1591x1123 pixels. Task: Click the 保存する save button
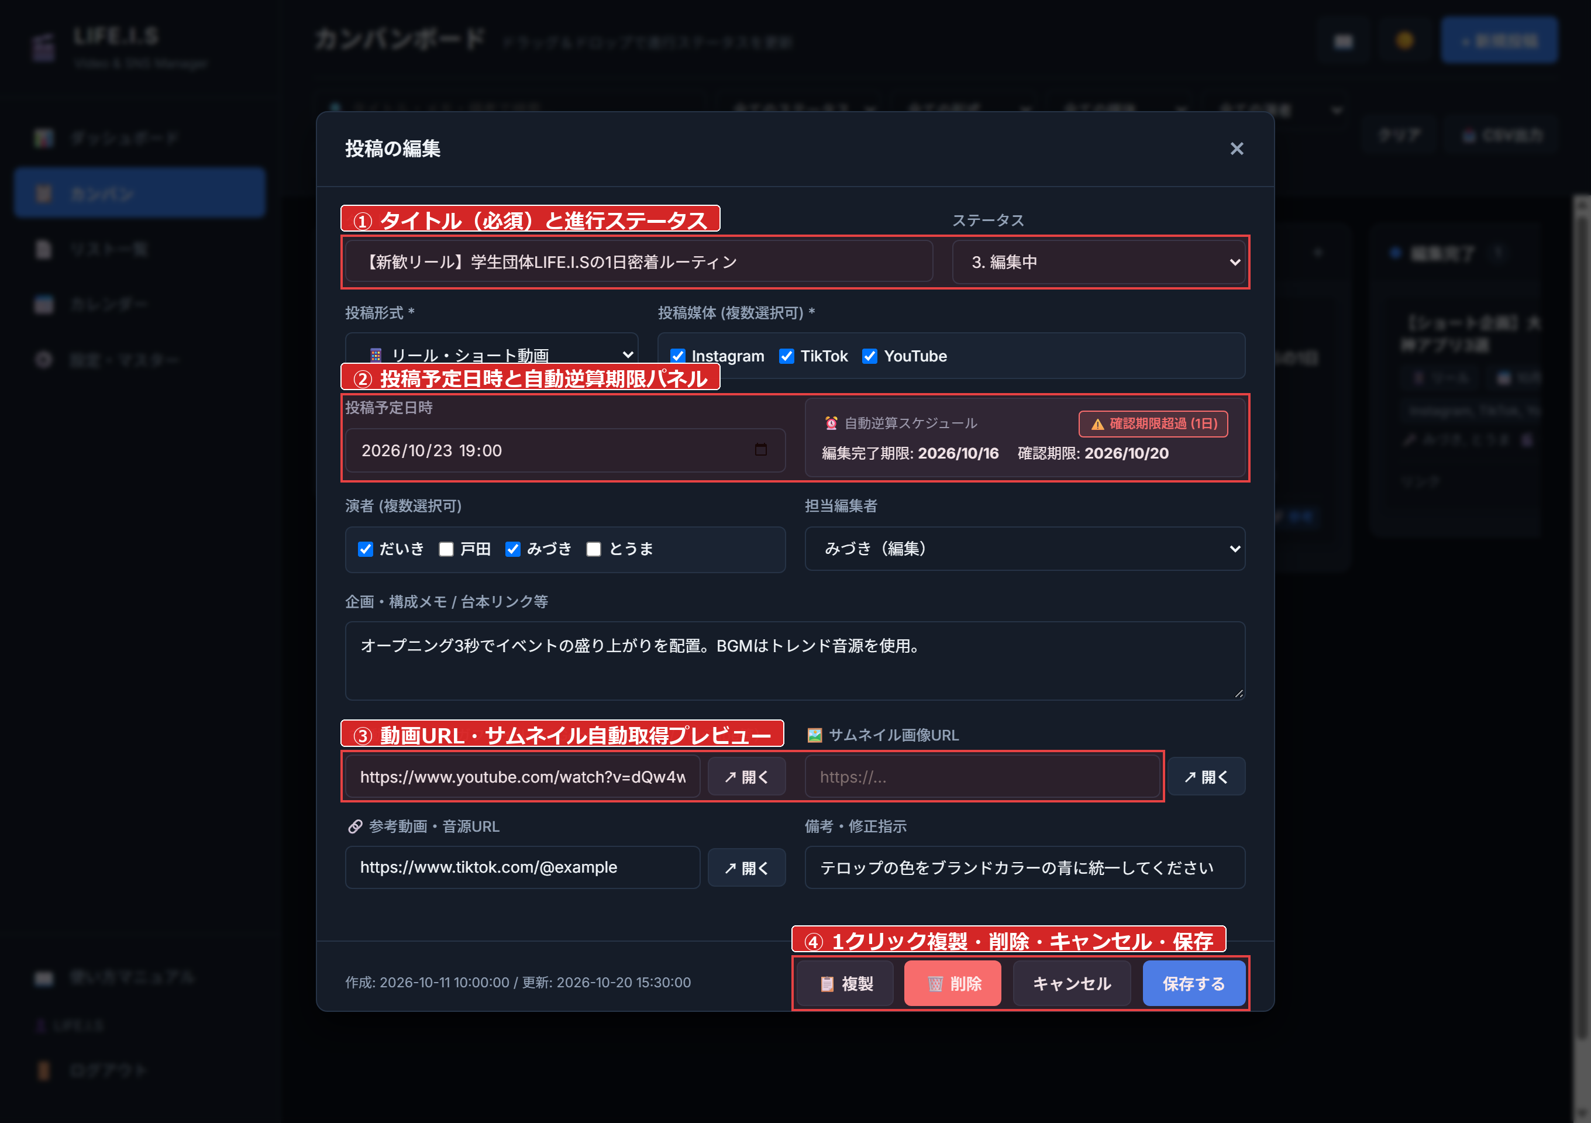1193,984
